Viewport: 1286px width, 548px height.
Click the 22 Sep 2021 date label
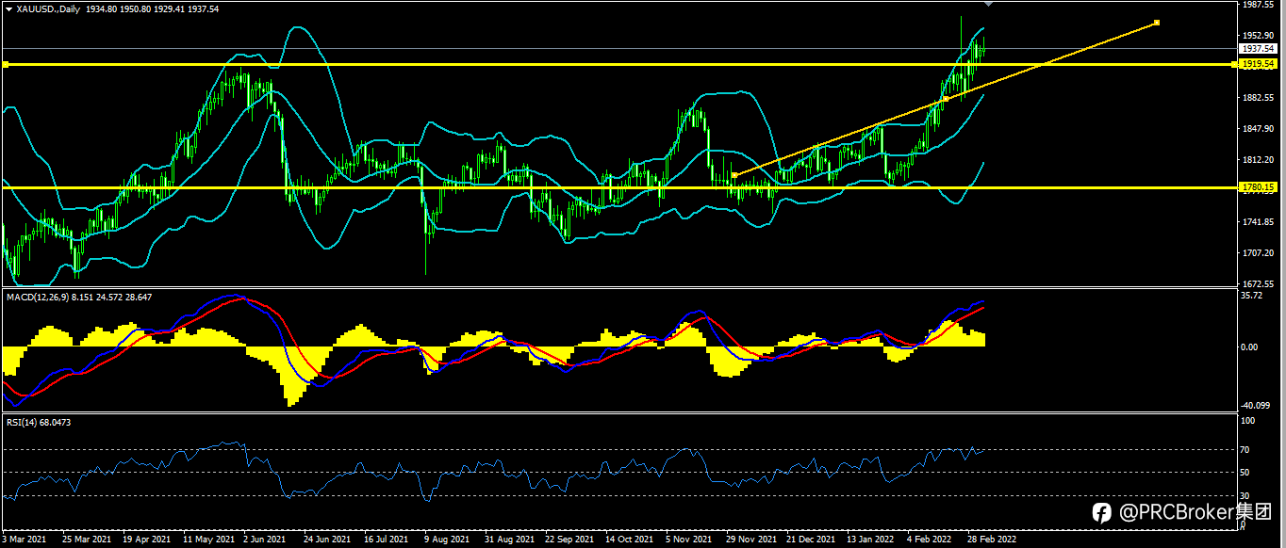tap(569, 540)
